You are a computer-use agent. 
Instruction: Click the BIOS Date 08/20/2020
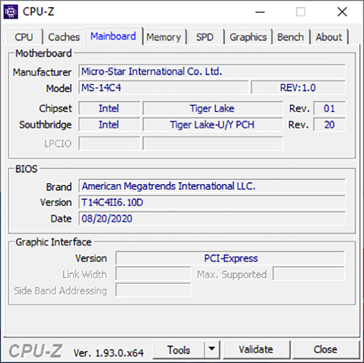212,219
